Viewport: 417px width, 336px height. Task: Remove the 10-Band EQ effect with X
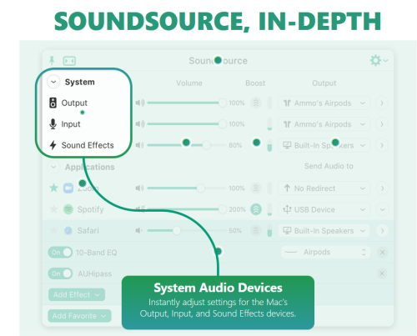(x=382, y=253)
